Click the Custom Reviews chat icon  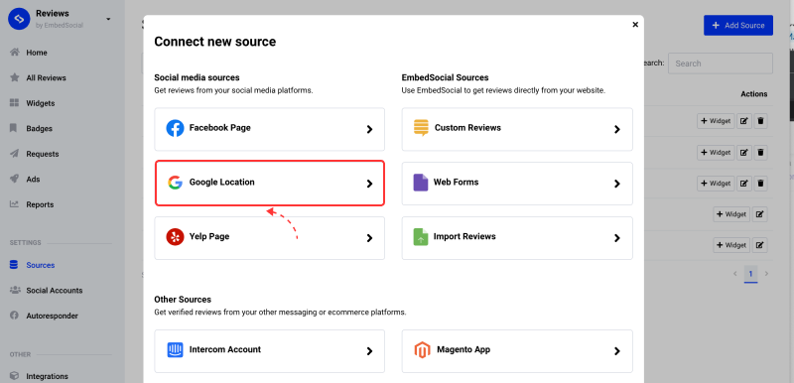421,128
